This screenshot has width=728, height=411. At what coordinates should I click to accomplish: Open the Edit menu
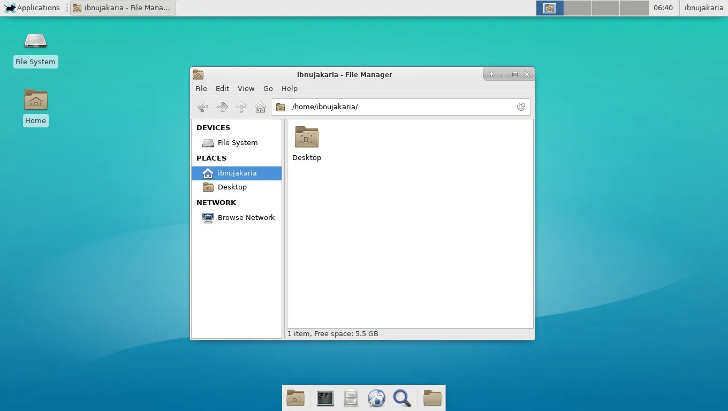pyautogui.click(x=222, y=88)
